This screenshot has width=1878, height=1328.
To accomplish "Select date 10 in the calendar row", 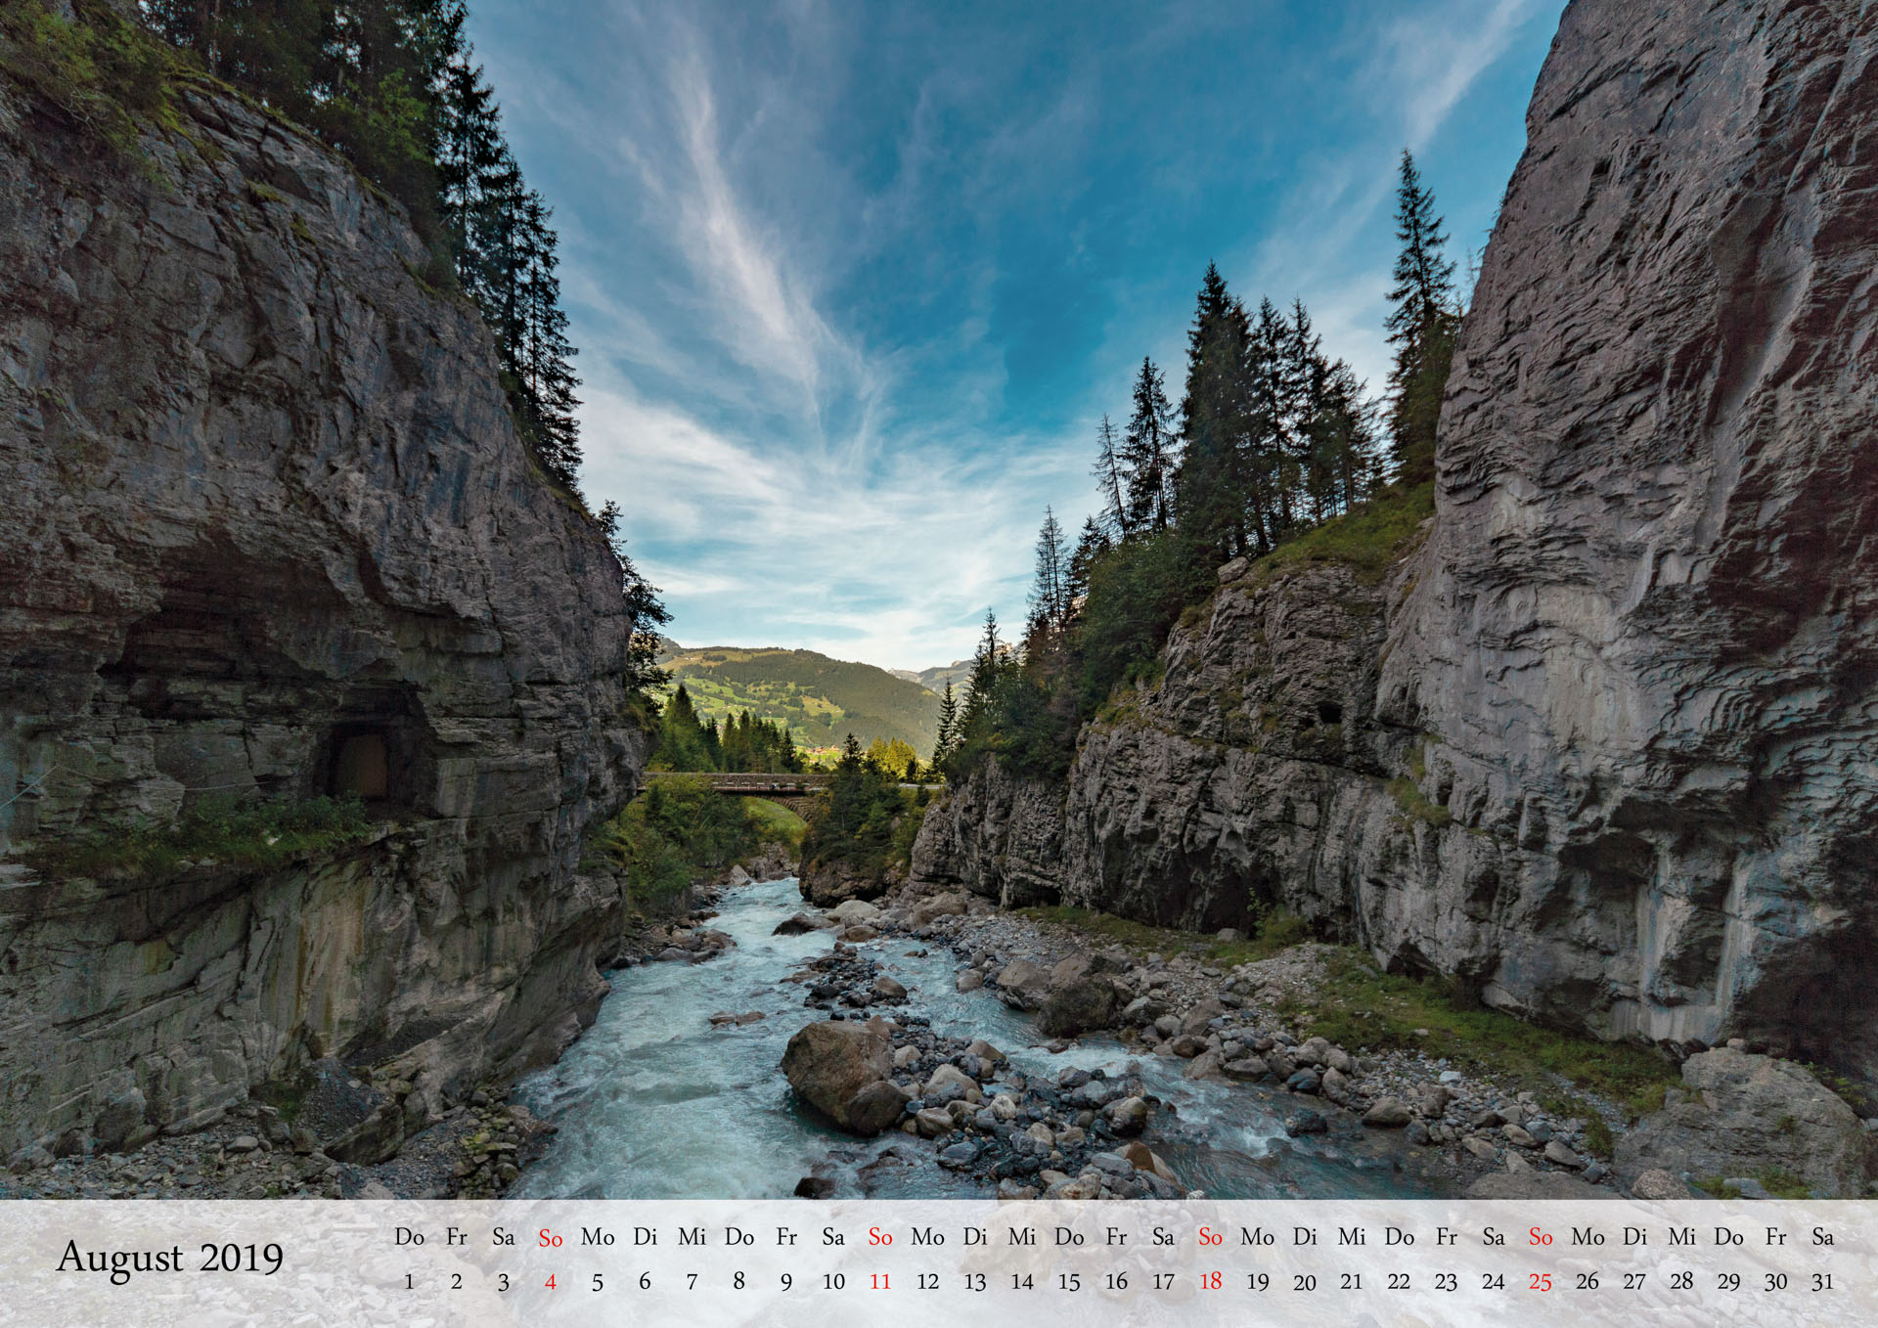I will (833, 1281).
